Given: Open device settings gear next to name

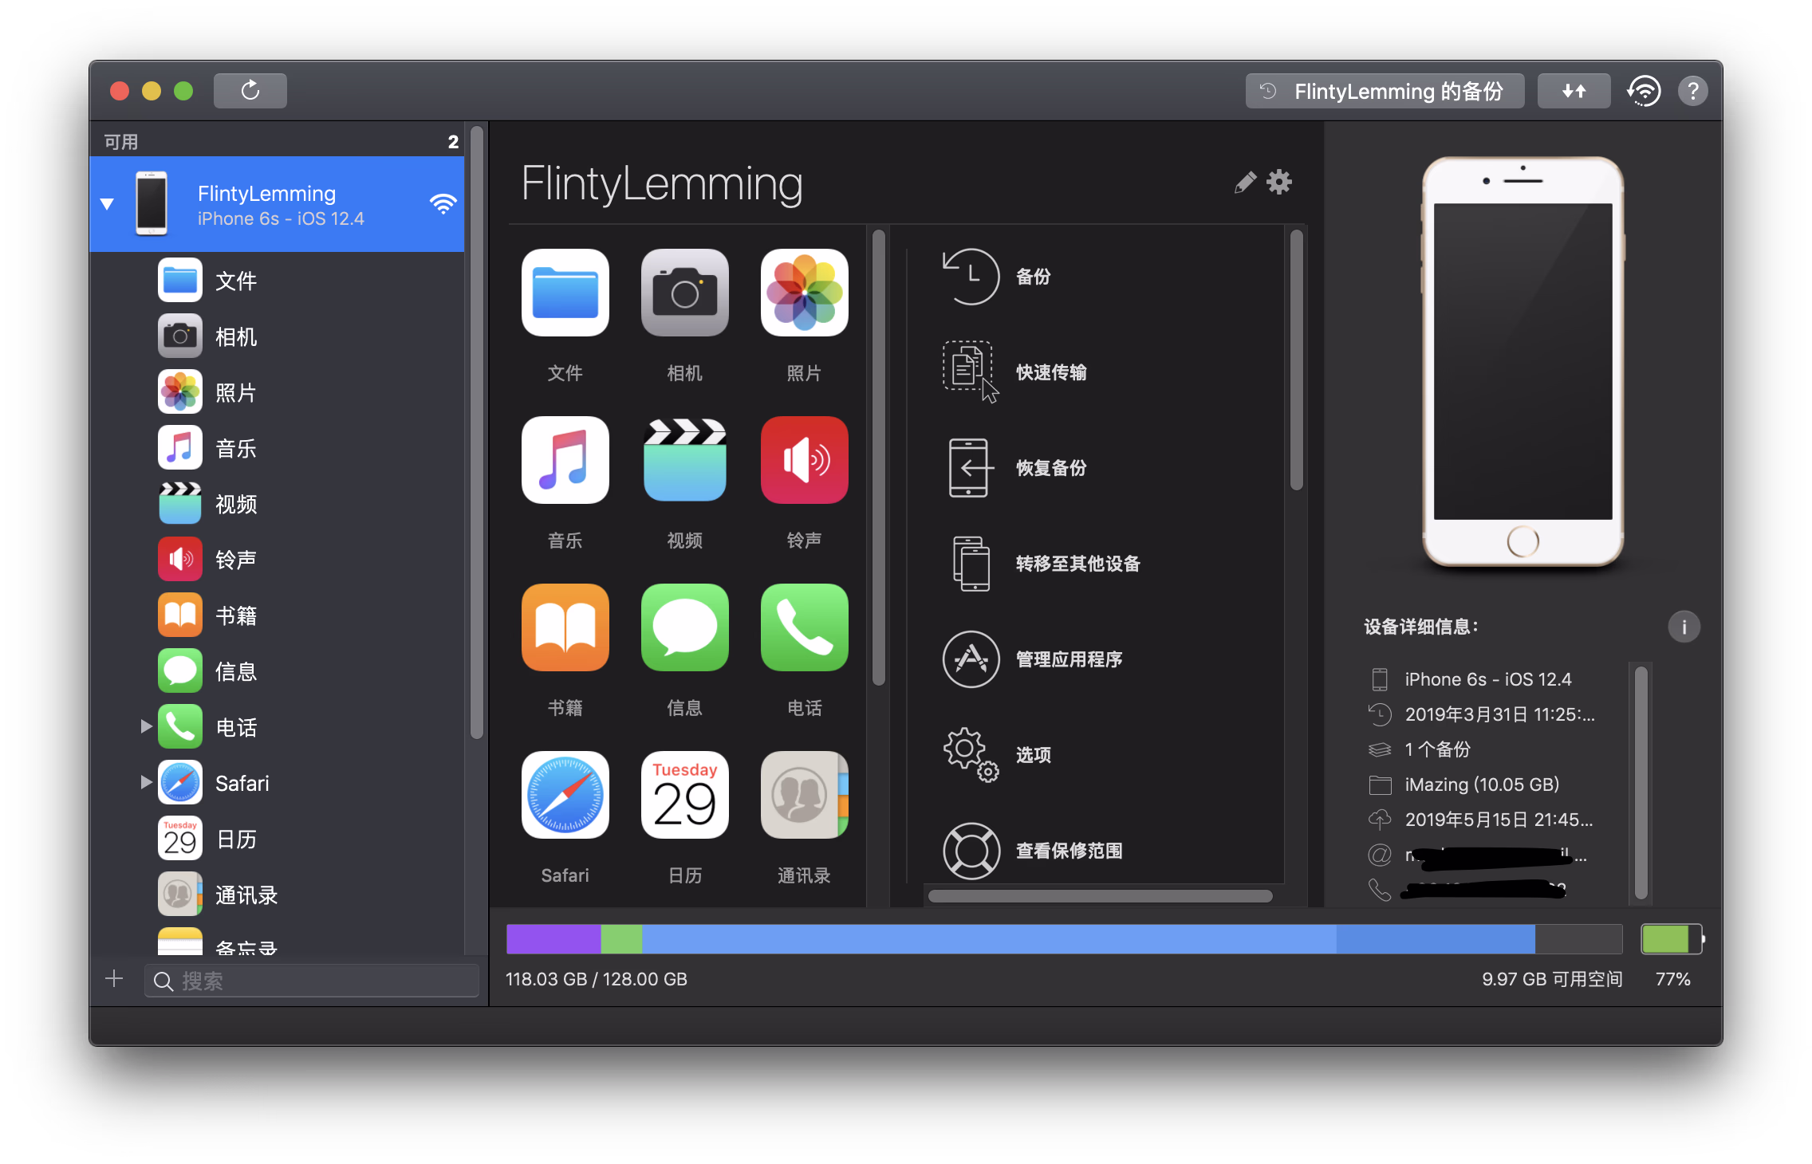Looking at the screenshot, I should (x=1279, y=183).
